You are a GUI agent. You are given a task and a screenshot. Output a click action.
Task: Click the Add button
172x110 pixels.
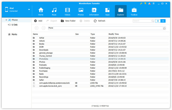click(38, 21)
